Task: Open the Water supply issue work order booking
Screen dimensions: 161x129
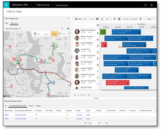Action: click(126, 32)
